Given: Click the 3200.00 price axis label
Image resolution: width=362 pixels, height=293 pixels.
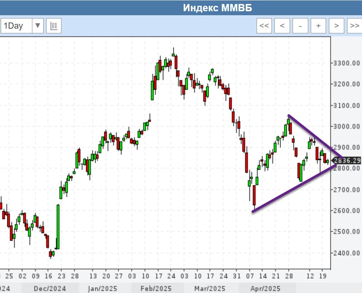Looking at the screenshot, I should point(346,84).
